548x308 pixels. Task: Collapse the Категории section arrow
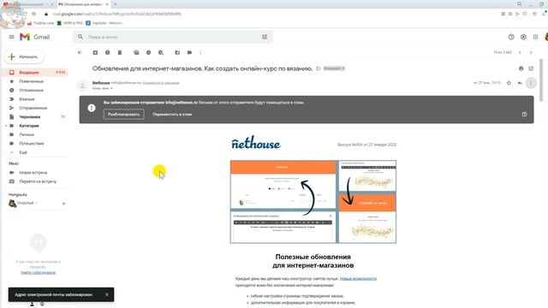pyautogui.click(x=6, y=126)
